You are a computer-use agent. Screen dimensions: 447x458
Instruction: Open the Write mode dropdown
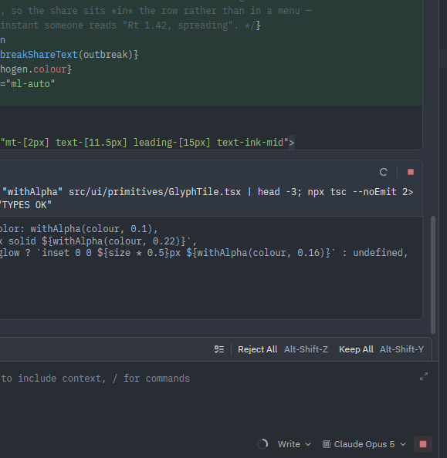294,444
